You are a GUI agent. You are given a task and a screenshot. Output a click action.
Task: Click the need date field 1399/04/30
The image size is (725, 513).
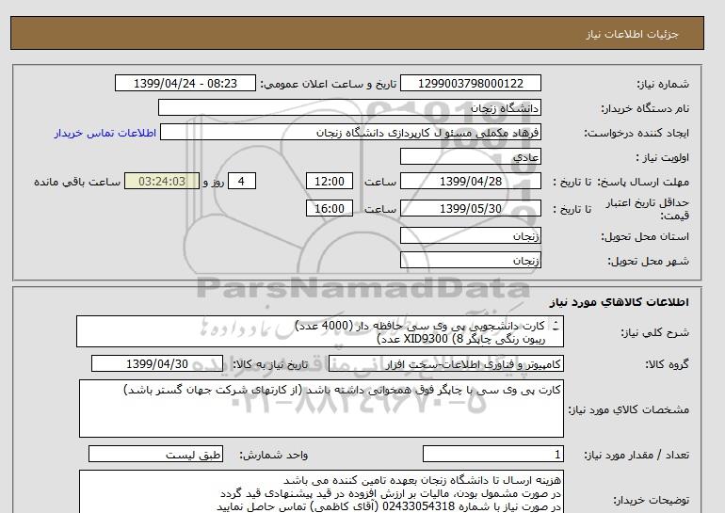tap(157, 363)
